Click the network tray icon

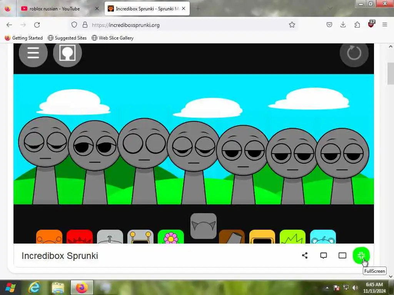(346, 288)
